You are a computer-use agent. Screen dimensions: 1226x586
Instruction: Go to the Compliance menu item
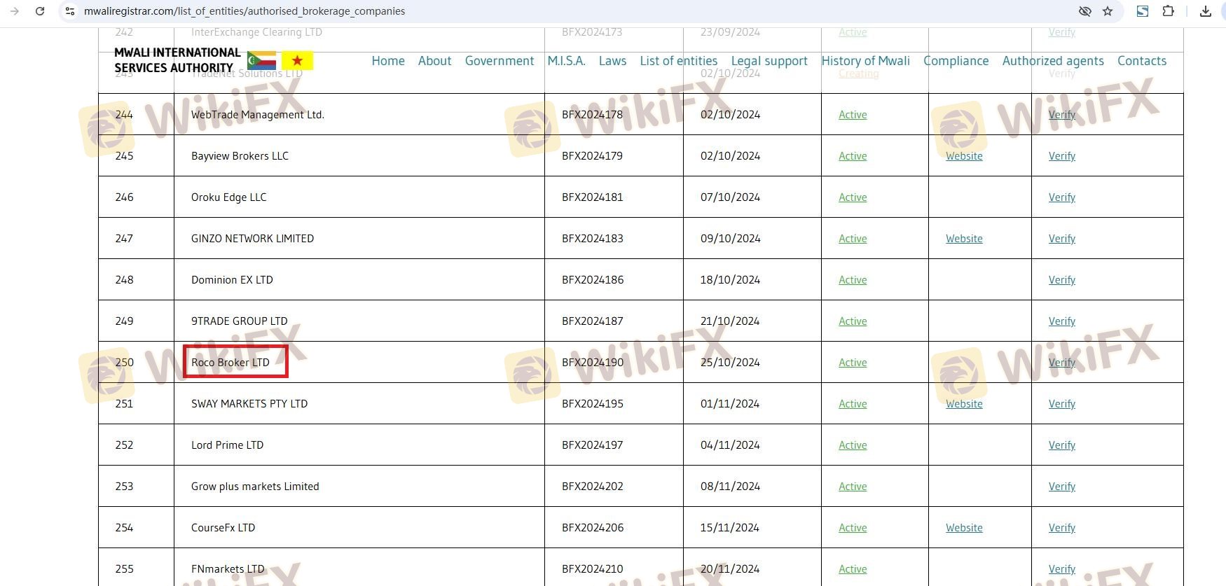pyautogui.click(x=956, y=61)
